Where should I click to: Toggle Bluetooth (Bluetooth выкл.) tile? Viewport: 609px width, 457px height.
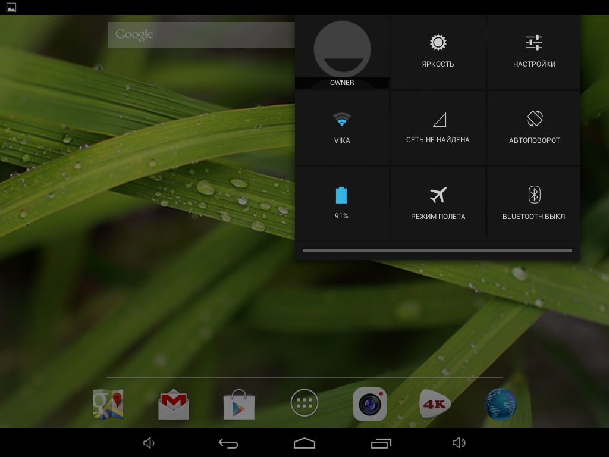[x=534, y=203]
